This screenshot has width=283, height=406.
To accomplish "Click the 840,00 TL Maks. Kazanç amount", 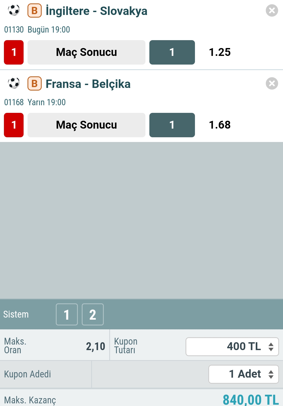I will pos(251,400).
